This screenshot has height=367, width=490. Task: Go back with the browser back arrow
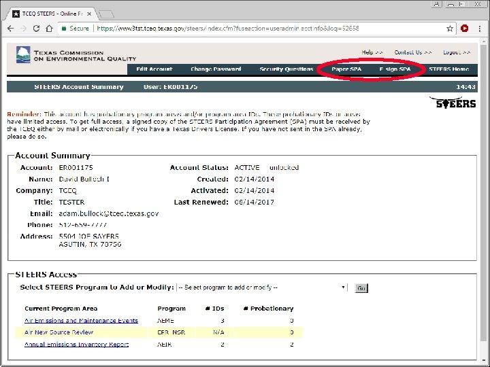tap(10, 29)
